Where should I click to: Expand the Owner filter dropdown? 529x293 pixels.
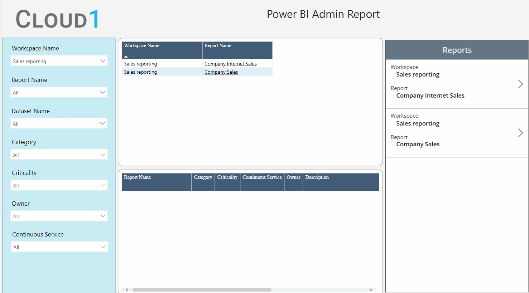click(59, 216)
